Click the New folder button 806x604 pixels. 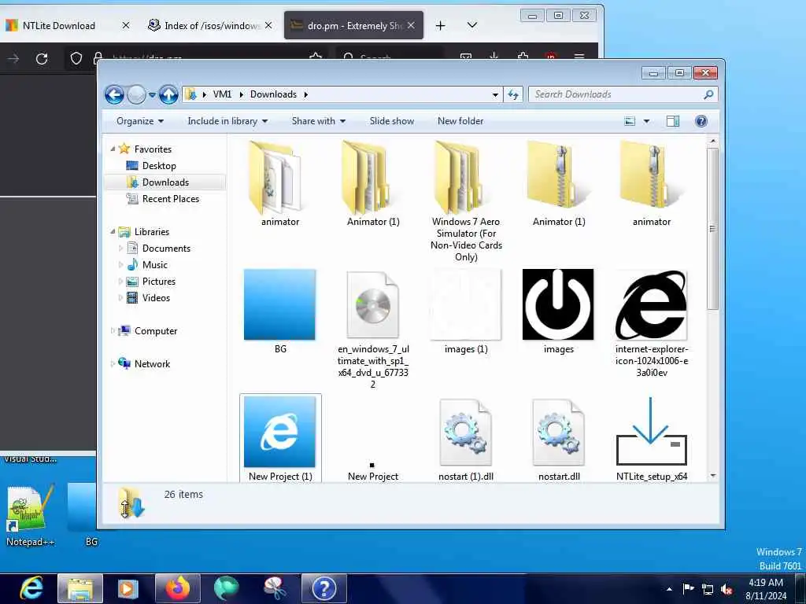coord(460,121)
